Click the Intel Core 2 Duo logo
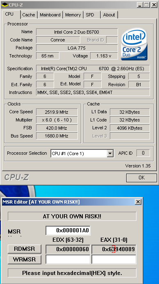The height and width of the screenshot is (284, 159). click(x=134, y=44)
